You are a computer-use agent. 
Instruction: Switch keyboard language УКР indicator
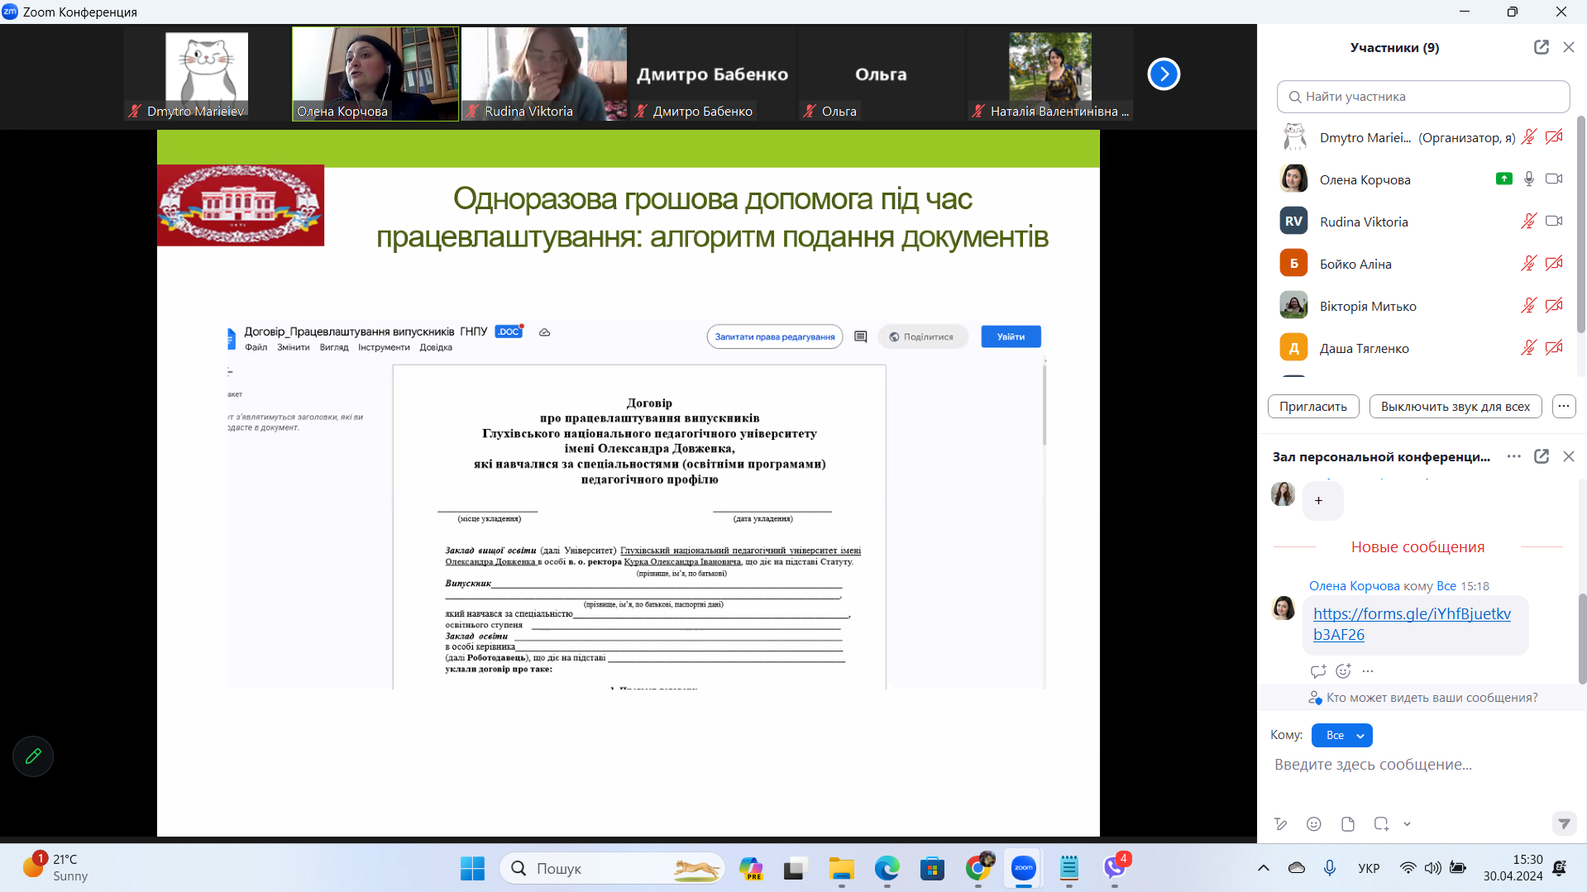click(1369, 868)
